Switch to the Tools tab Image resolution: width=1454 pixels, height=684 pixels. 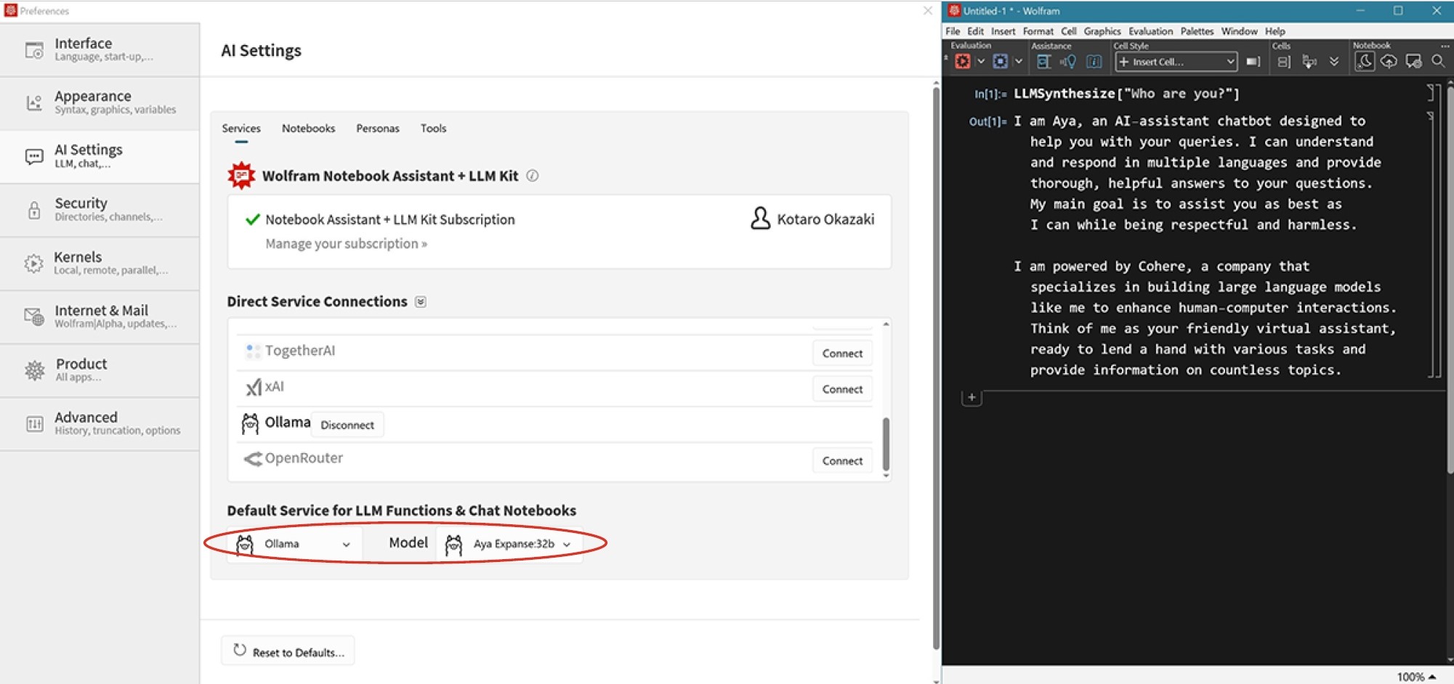coord(433,129)
